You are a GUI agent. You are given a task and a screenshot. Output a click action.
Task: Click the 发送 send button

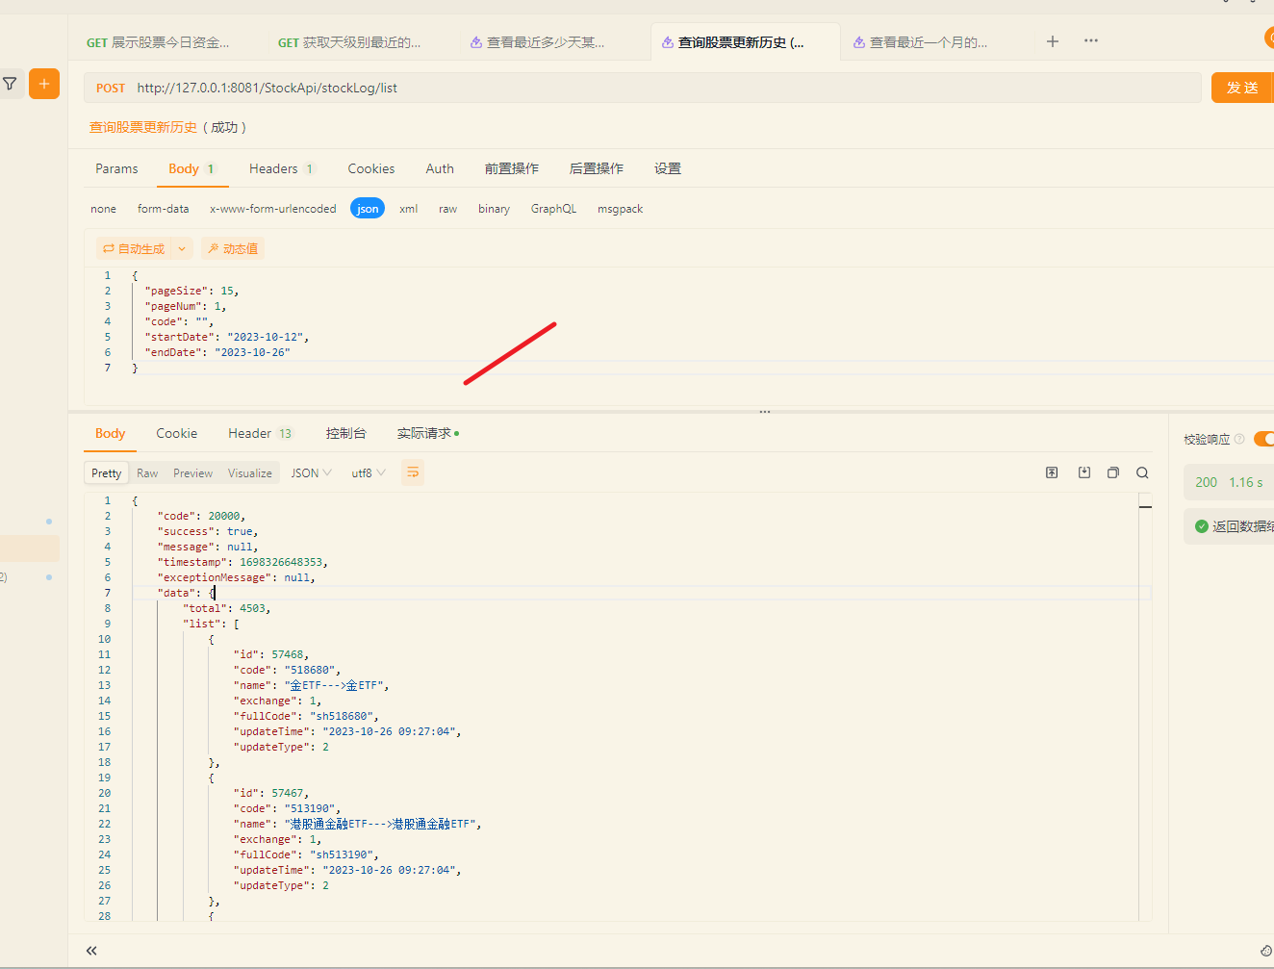coord(1242,88)
